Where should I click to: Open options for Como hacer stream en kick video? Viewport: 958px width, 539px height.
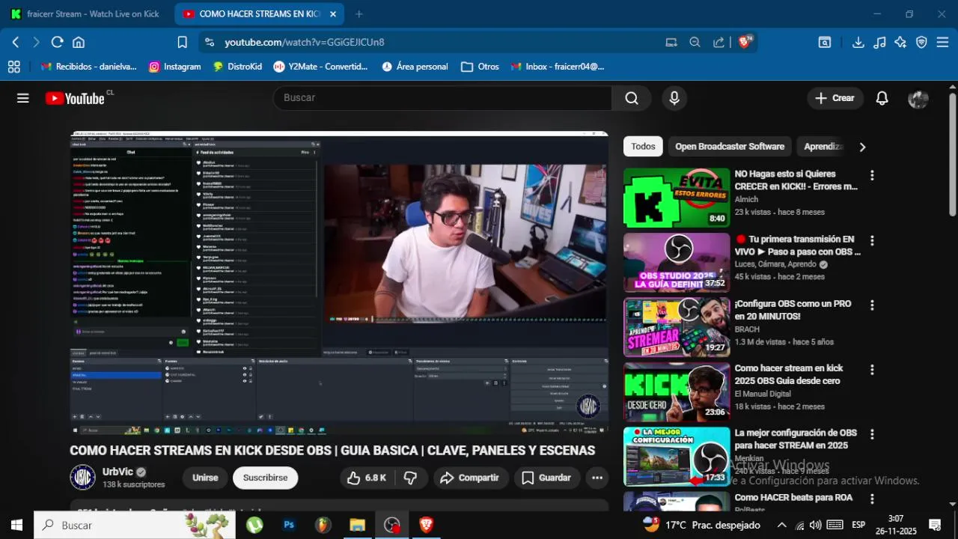[872, 370]
